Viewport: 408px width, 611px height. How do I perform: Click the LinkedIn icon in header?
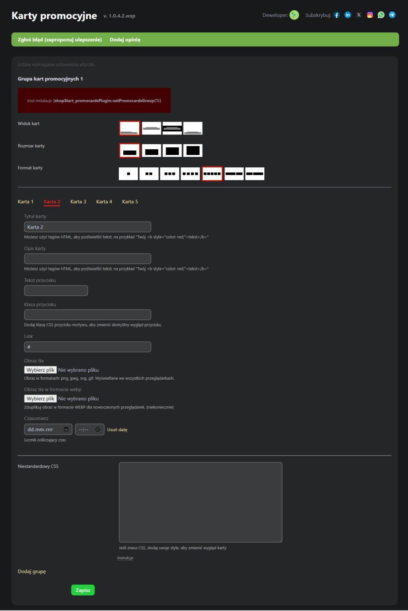point(348,15)
